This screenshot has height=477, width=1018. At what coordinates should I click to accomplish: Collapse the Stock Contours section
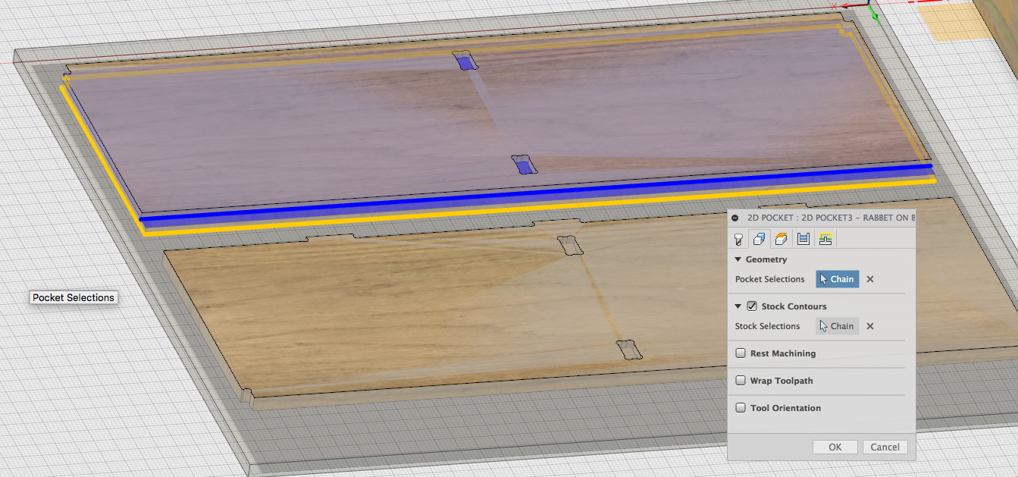click(x=738, y=306)
